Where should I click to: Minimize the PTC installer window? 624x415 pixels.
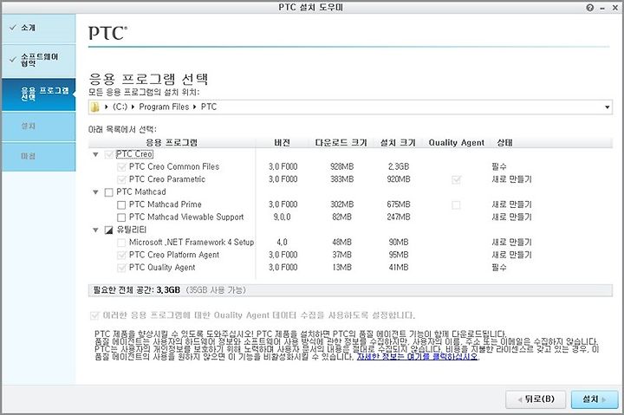pyautogui.click(x=603, y=8)
